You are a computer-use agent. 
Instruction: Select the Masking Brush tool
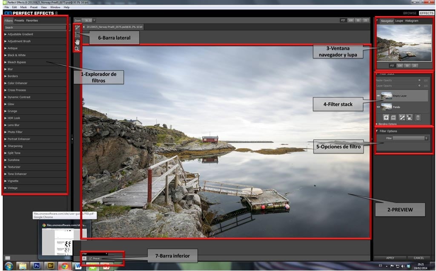coord(77,28)
